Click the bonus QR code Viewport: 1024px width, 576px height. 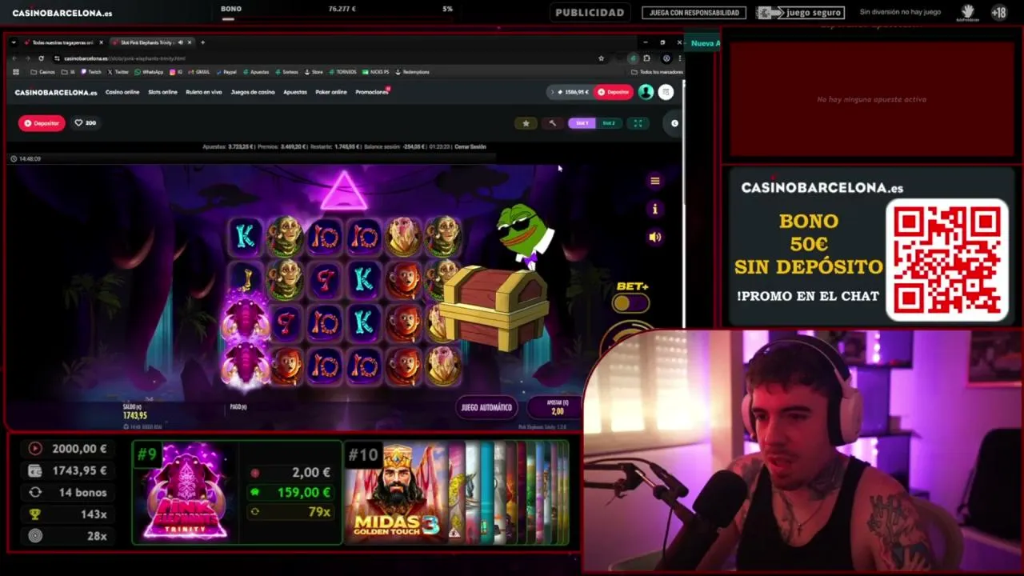click(x=947, y=260)
